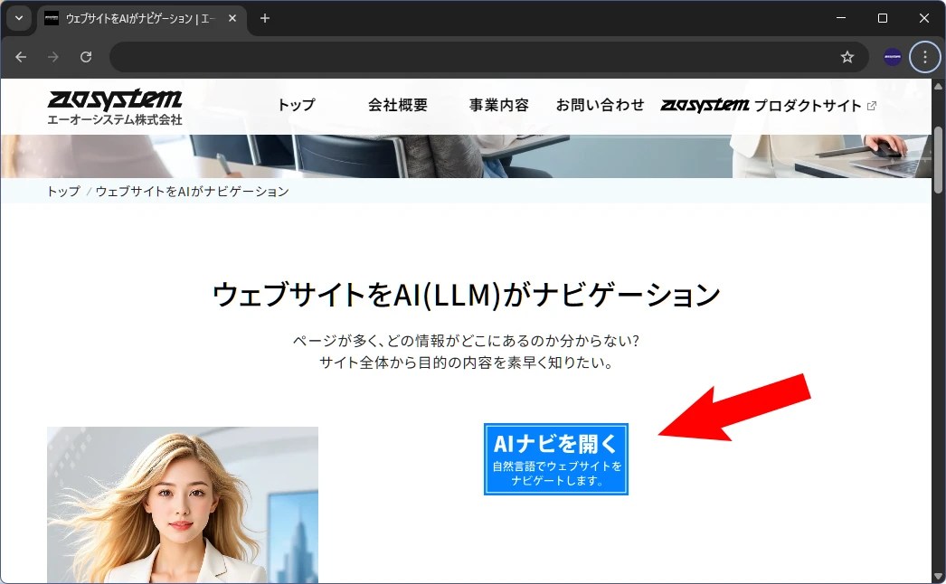Click the トップ breadcrumb link
Image resolution: width=946 pixels, height=584 pixels.
[63, 191]
